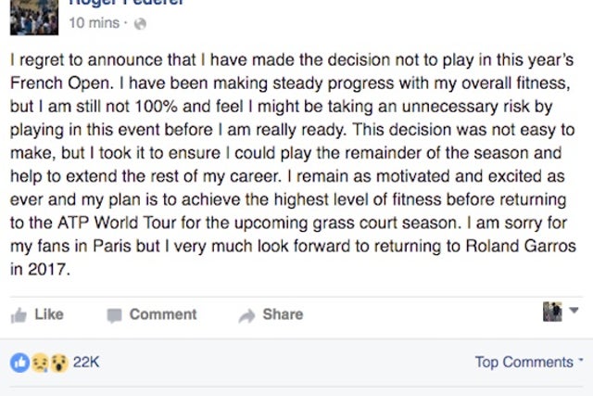Open the author's profile picture thumbnail
593x396 pixels.
coord(34,18)
